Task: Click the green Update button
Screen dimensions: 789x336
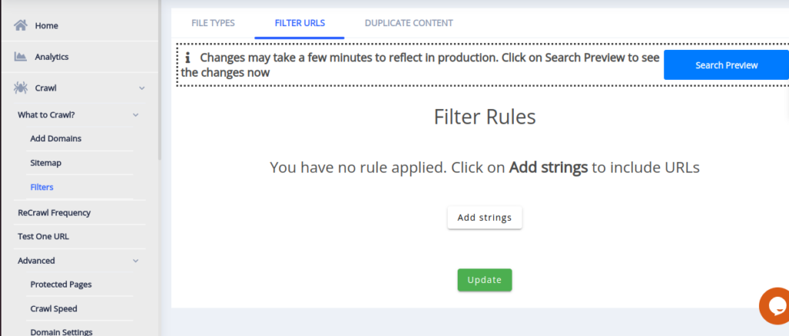Action: [x=485, y=280]
